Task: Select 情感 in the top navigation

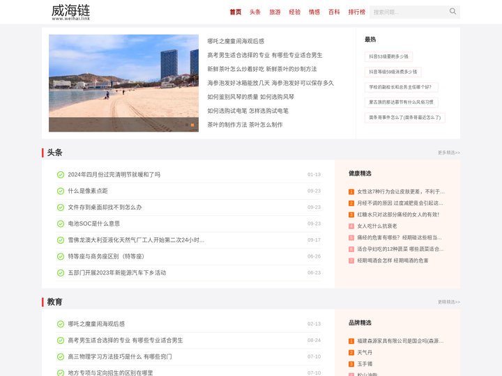Action: tap(314, 12)
